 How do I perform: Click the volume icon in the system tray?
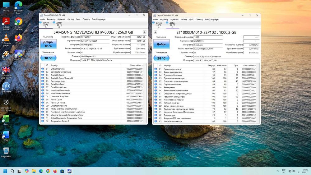[294, 171]
